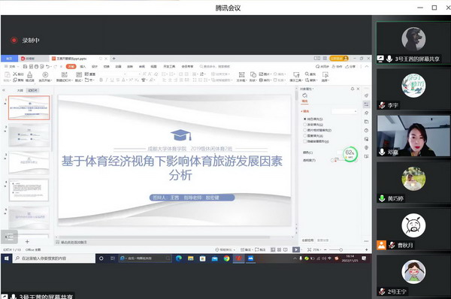This screenshot has height=299, width=451.
Task: Click the save icon in quick toolbar
Action: [25, 66]
